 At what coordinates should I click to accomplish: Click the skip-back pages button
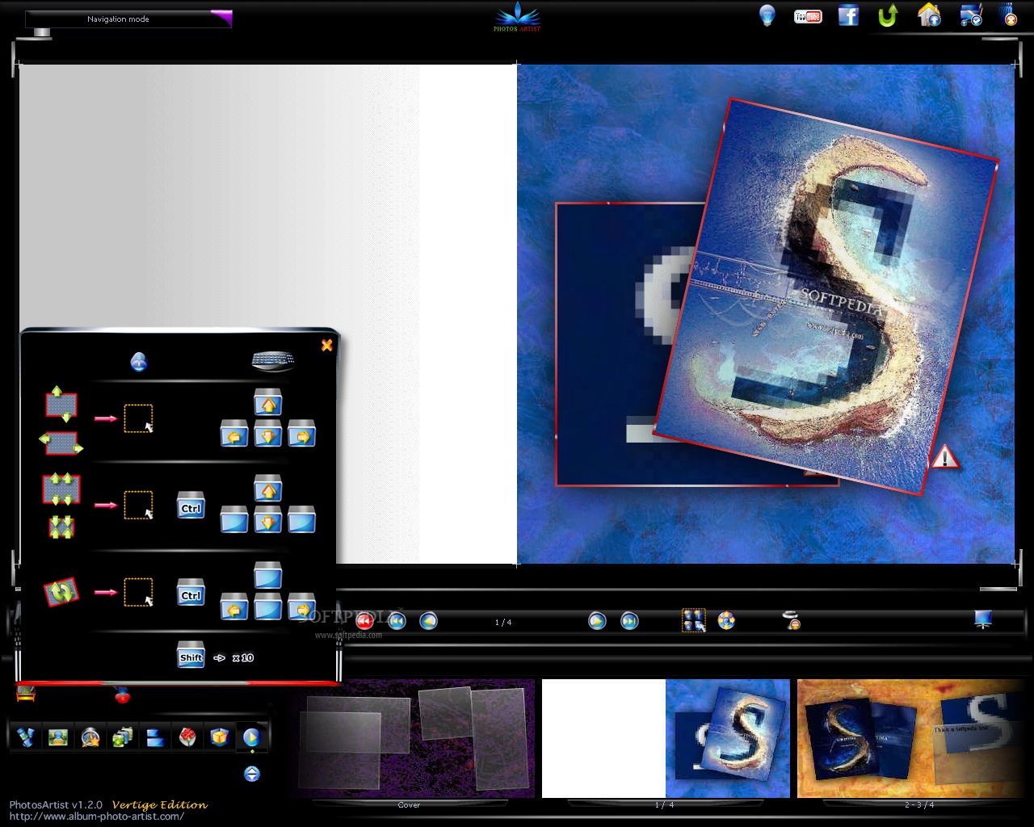click(x=397, y=620)
